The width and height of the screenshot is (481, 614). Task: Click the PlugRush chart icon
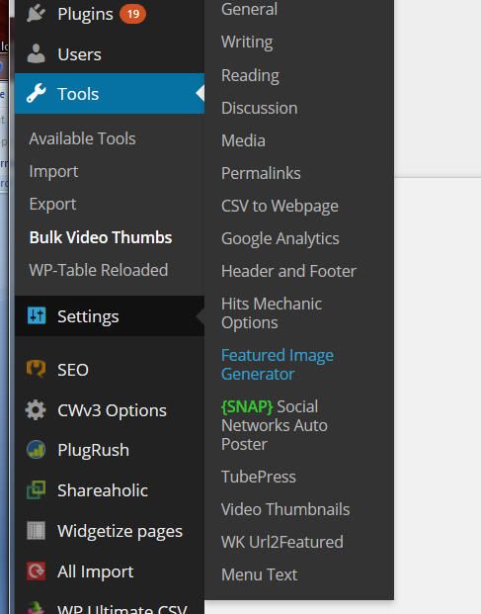click(36, 450)
